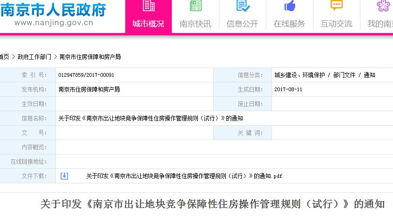This screenshot has height=221, width=393.
Task: Select index number 012947859/2017-00091
Action: point(86,75)
